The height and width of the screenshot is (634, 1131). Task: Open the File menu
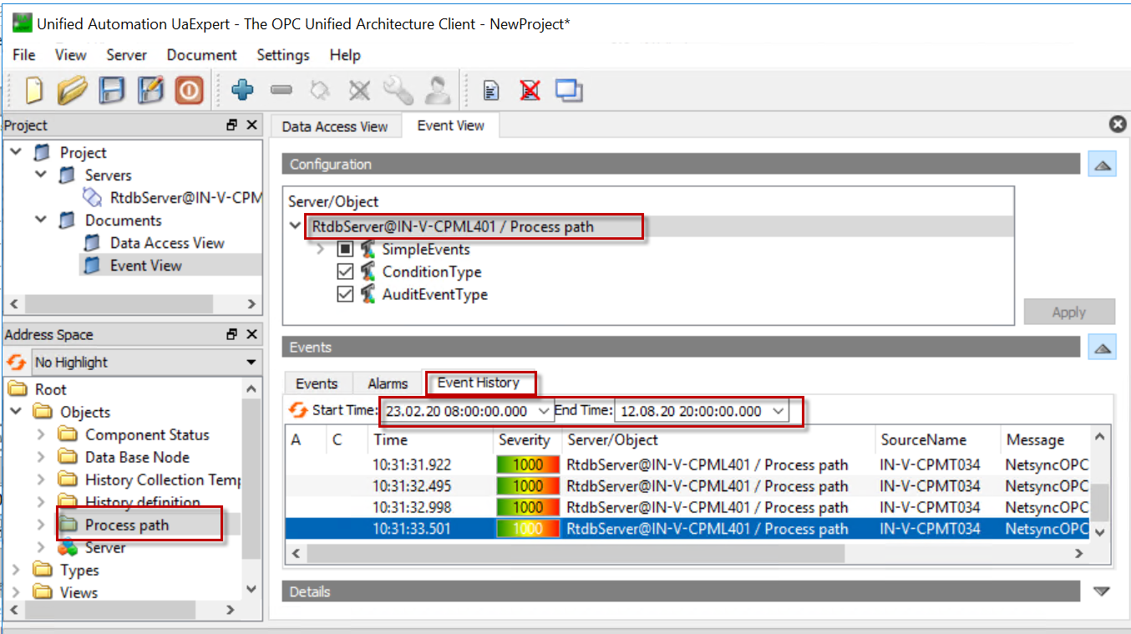(24, 55)
